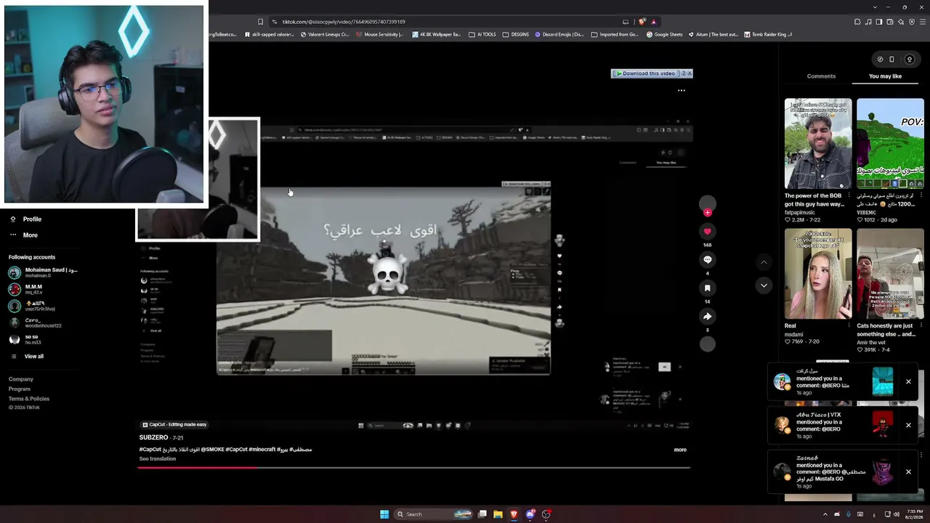Open options for 'Cats honestly are just' card
Screen dimensions: 930x523
(x=921, y=325)
